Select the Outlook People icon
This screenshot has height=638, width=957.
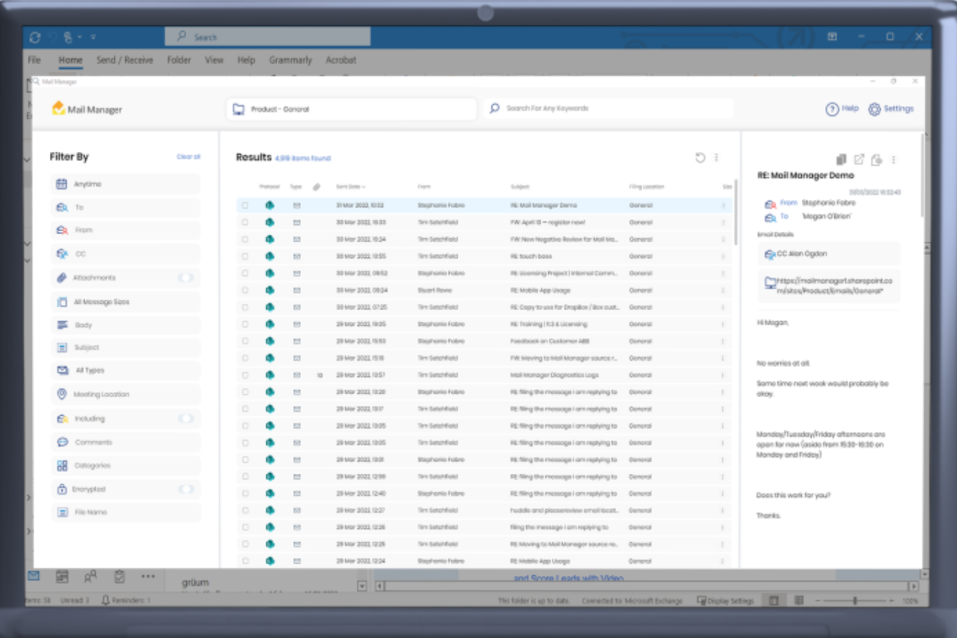(x=91, y=576)
